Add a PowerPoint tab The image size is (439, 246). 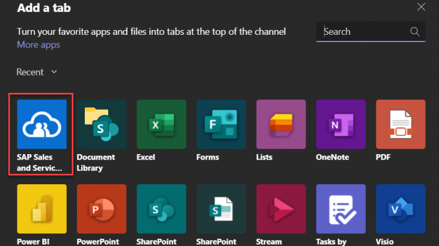pyautogui.click(x=102, y=209)
